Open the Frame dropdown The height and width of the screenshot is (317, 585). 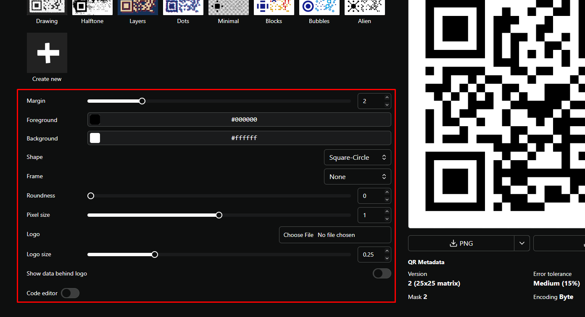click(x=357, y=177)
